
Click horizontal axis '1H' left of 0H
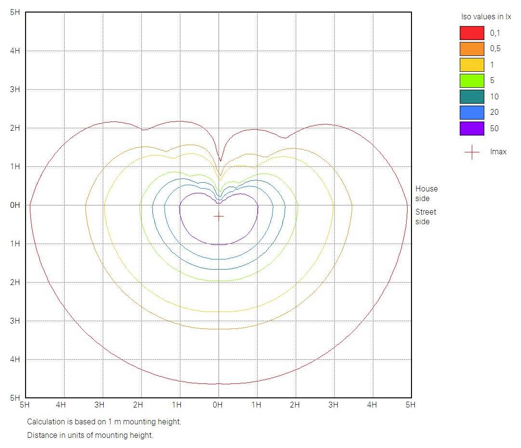tap(177, 405)
